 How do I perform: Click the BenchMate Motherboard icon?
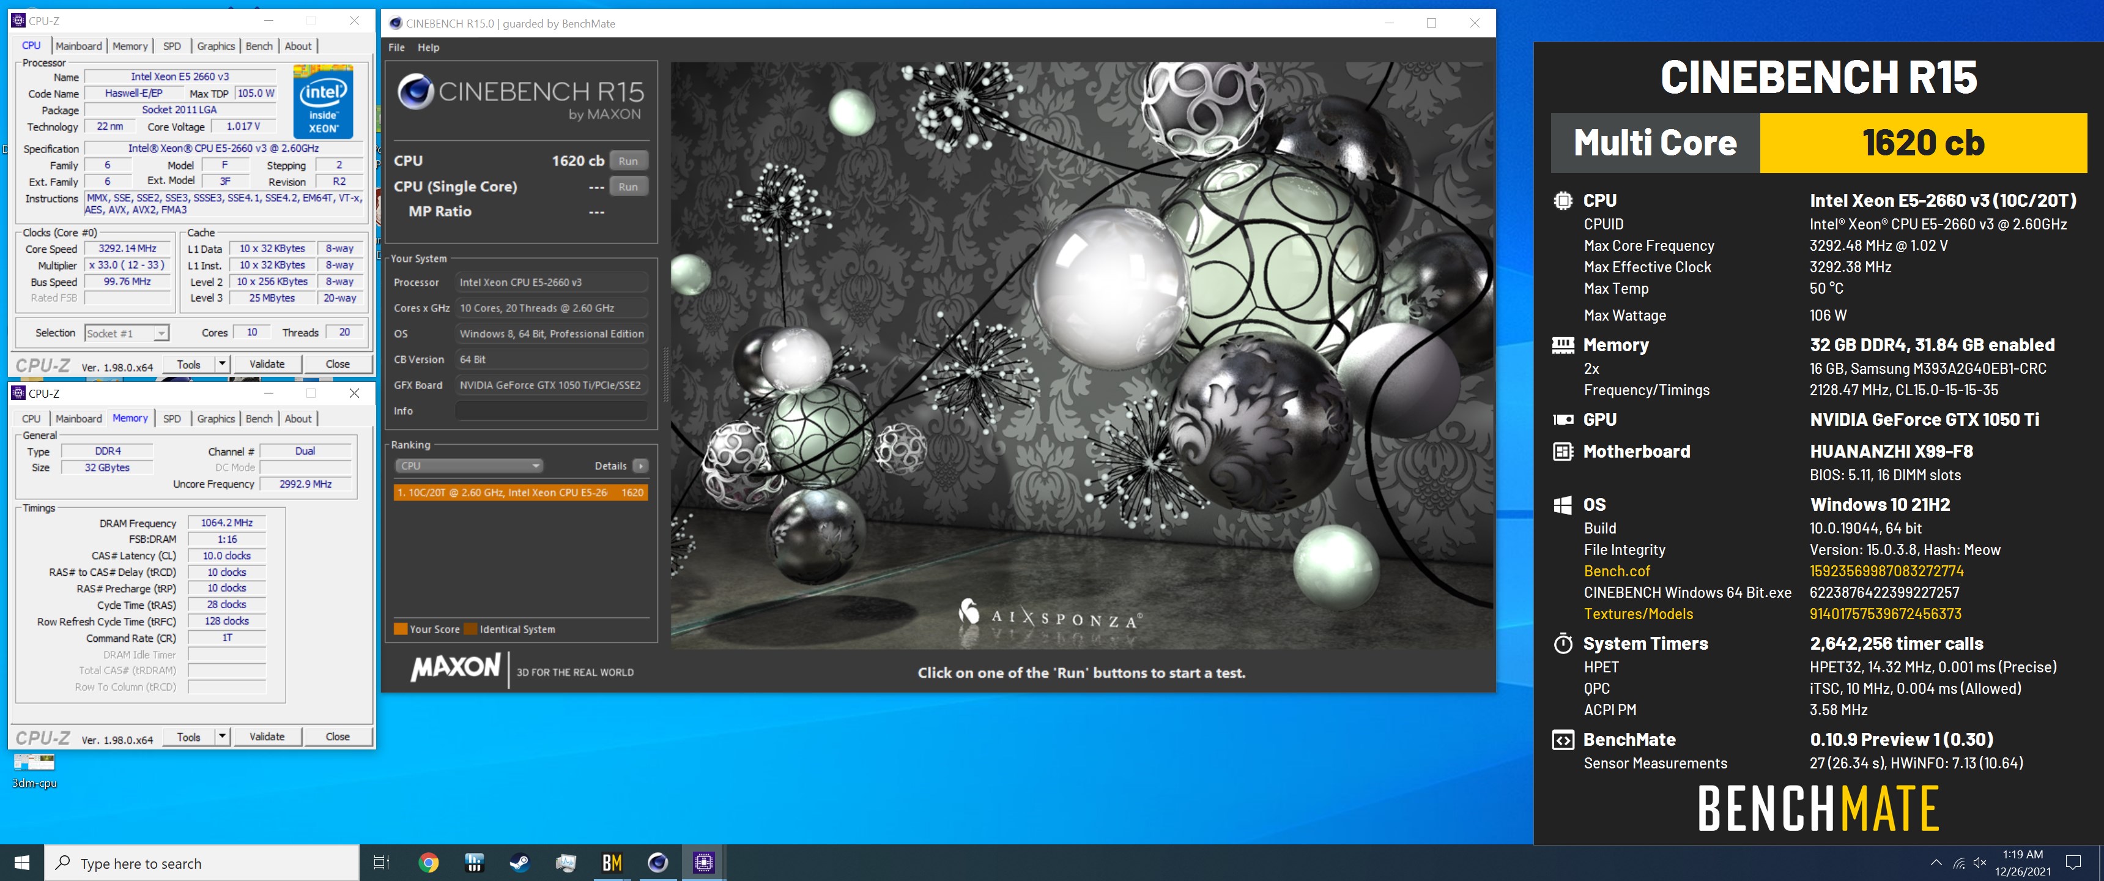1563,451
